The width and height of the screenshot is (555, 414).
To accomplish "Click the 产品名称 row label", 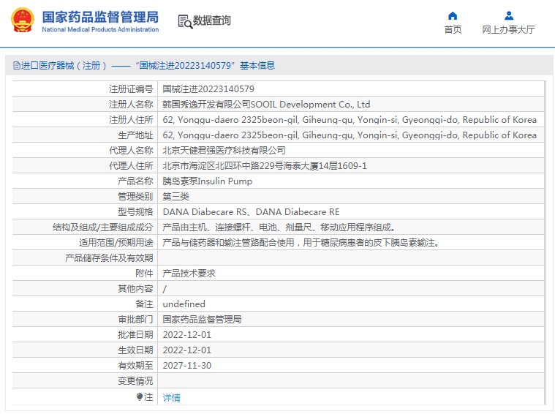I will pyautogui.click(x=135, y=181).
